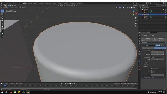
Task: Click the red X axis gizmo handle
Action: [x=136, y=13]
